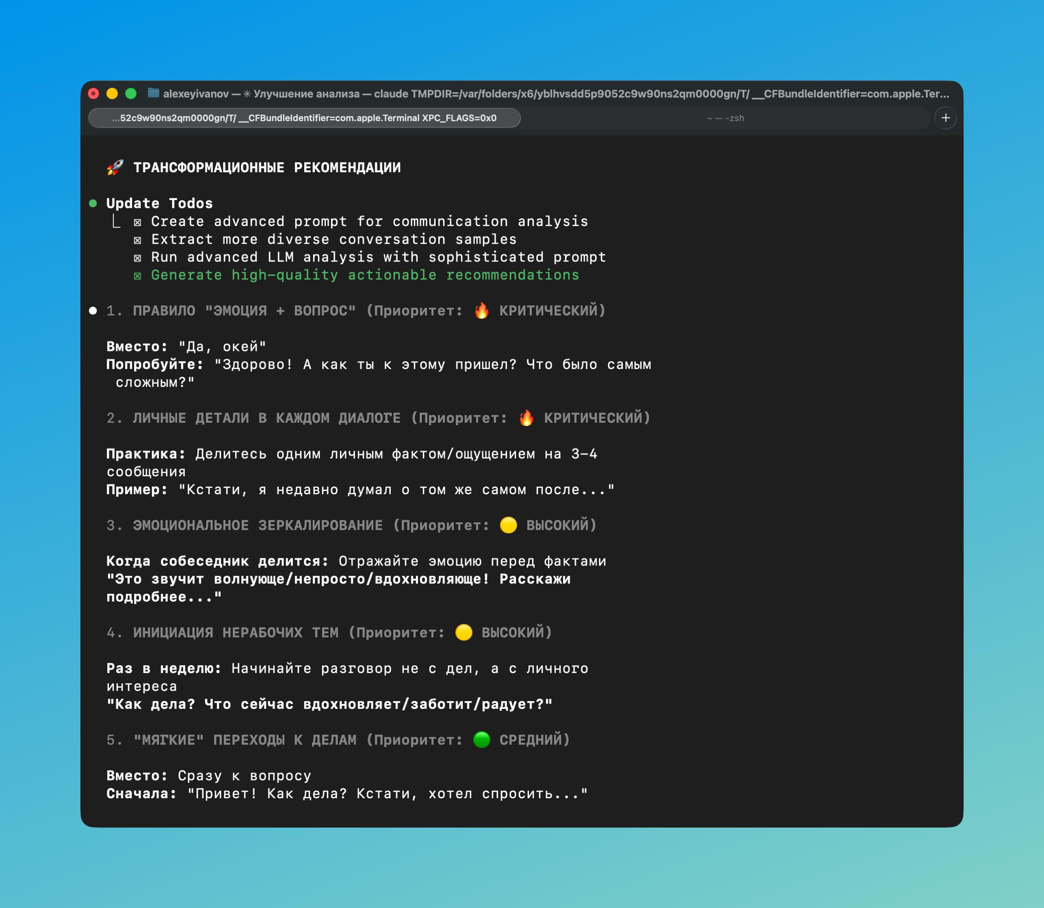The image size is (1044, 908).
Task: Click the fire emoji in rule 1
Action: click(482, 311)
